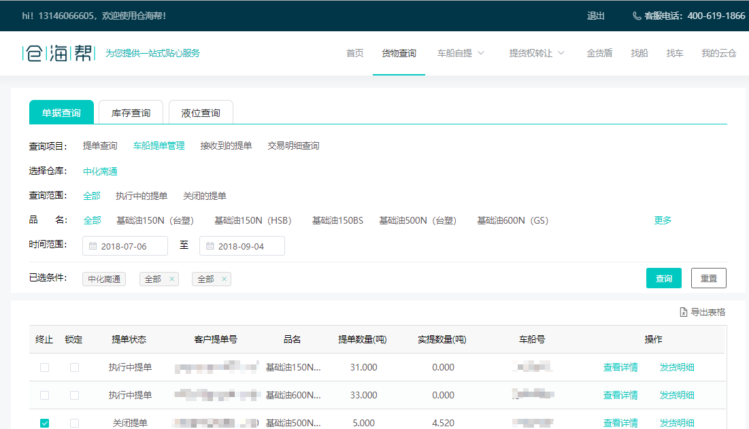Select 执行中的提单 query range
The height and width of the screenshot is (429, 749).
[x=142, y=196]
